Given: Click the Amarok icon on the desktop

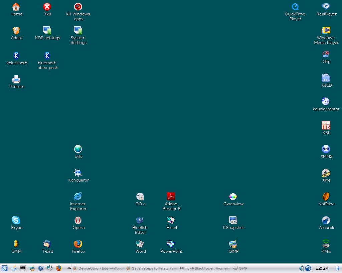Looking at the screenshot, I should pos(326,220).
